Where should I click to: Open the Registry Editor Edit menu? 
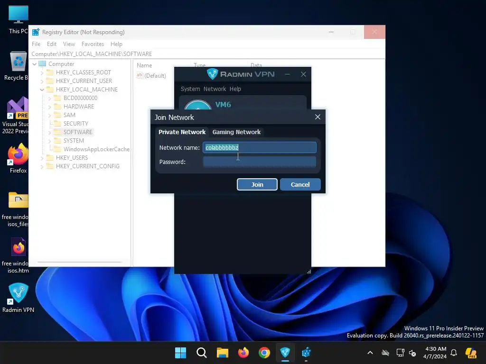click(x=51, y=44)
